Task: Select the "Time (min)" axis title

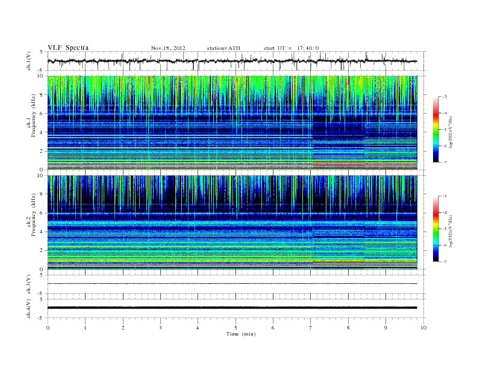Action: [241, 334]
